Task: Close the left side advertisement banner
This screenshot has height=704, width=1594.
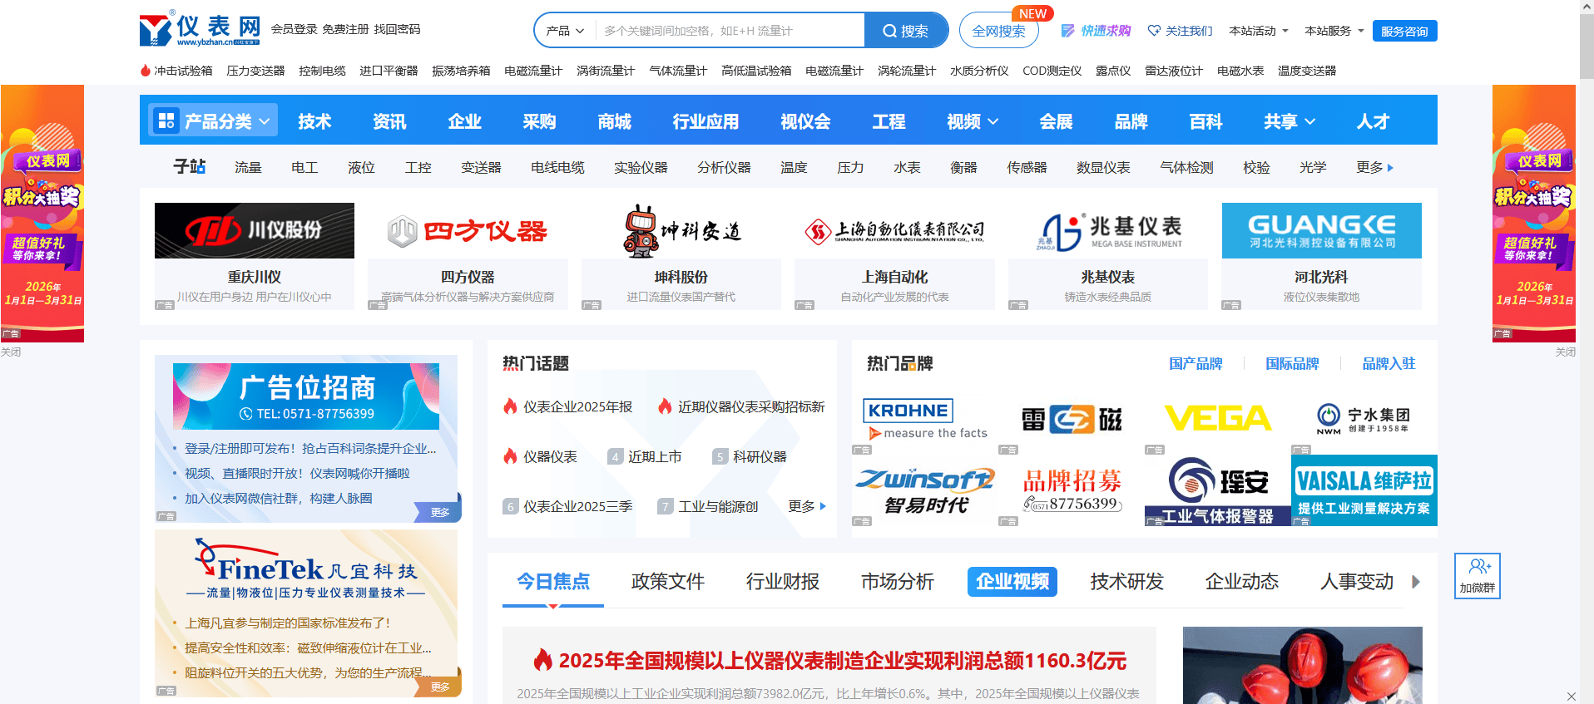Action: [x=11, y=352]
